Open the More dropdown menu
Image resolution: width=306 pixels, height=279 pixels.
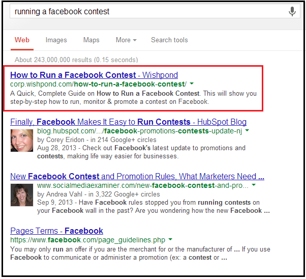click(126, 40)
